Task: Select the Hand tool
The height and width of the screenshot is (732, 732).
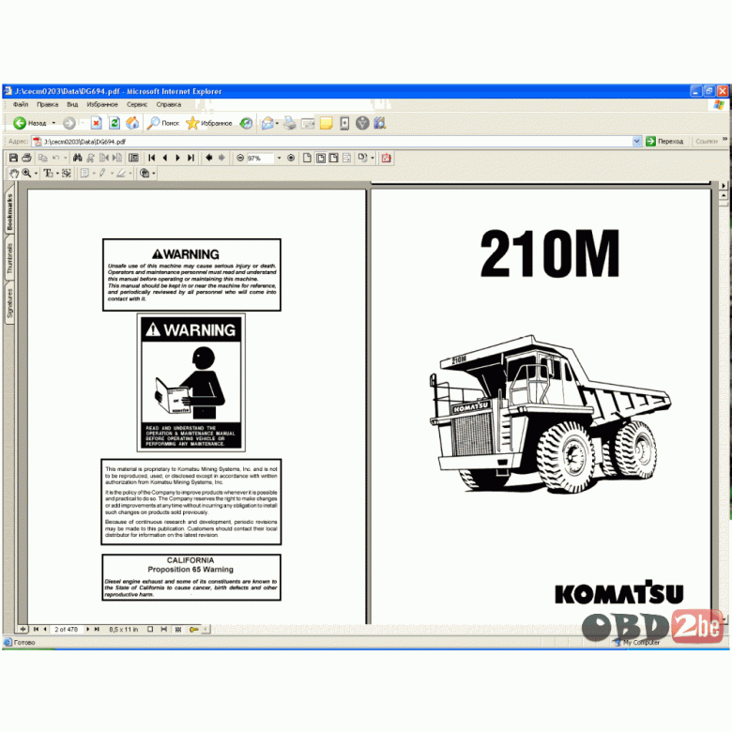Action: 14,174
